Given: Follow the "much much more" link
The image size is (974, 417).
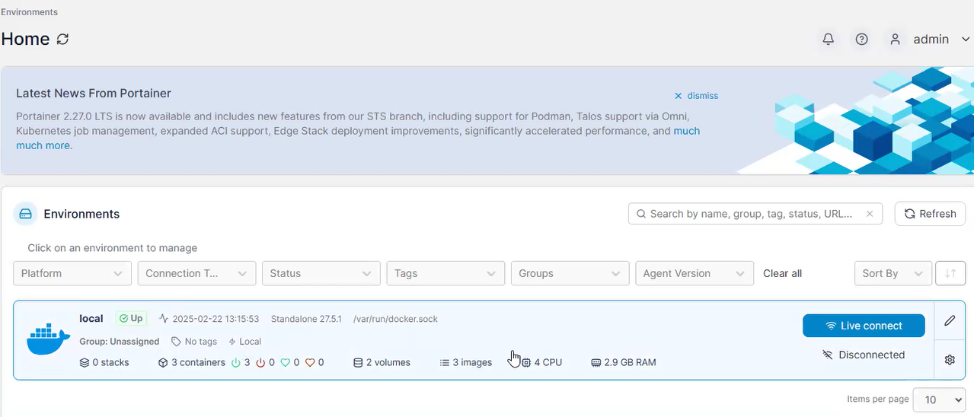Looking at the screenshot, I should 358,138.
